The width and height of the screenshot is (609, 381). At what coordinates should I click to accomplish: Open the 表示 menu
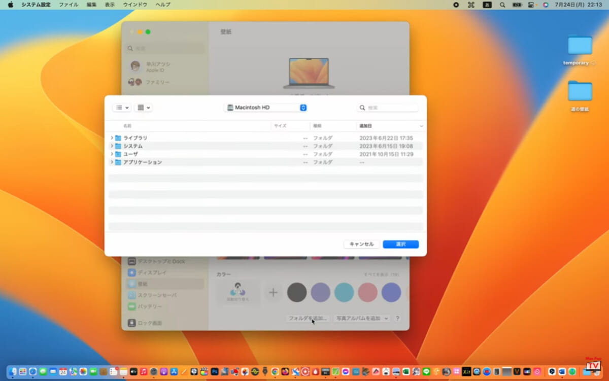coord(110,5)
